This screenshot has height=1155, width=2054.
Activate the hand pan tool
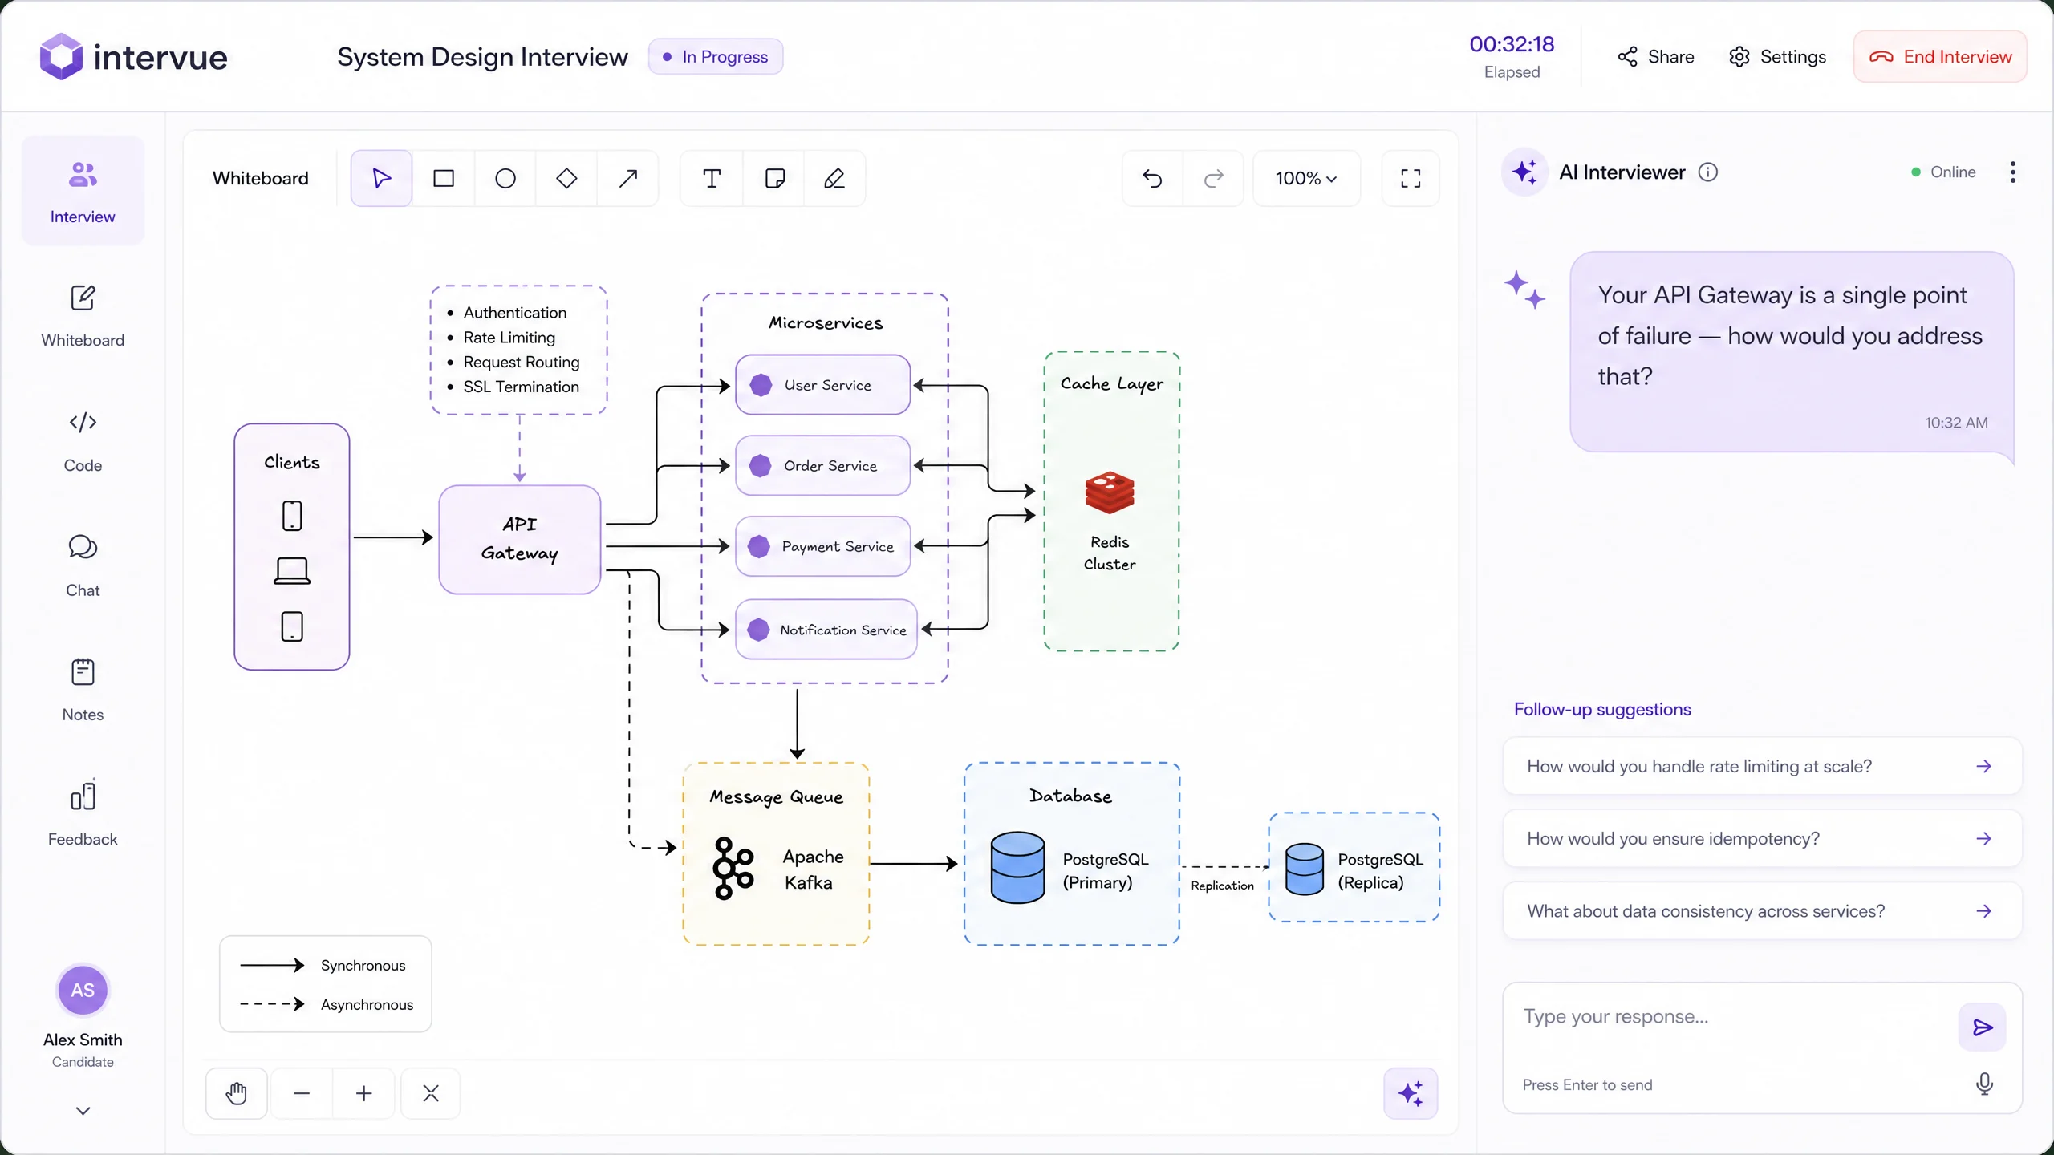(237, 1093)
